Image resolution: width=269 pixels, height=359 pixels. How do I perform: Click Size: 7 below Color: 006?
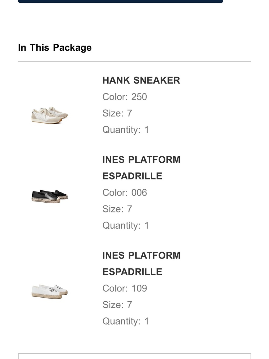point(117,209)
